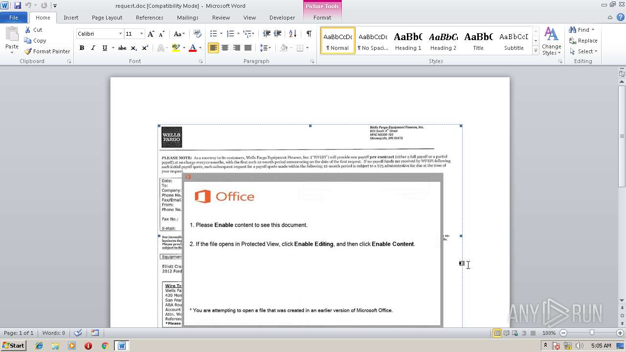The width and height of the screenshot is (626, 352).
Task: Click the Bullets list icon
Action: tap(213, 34)
